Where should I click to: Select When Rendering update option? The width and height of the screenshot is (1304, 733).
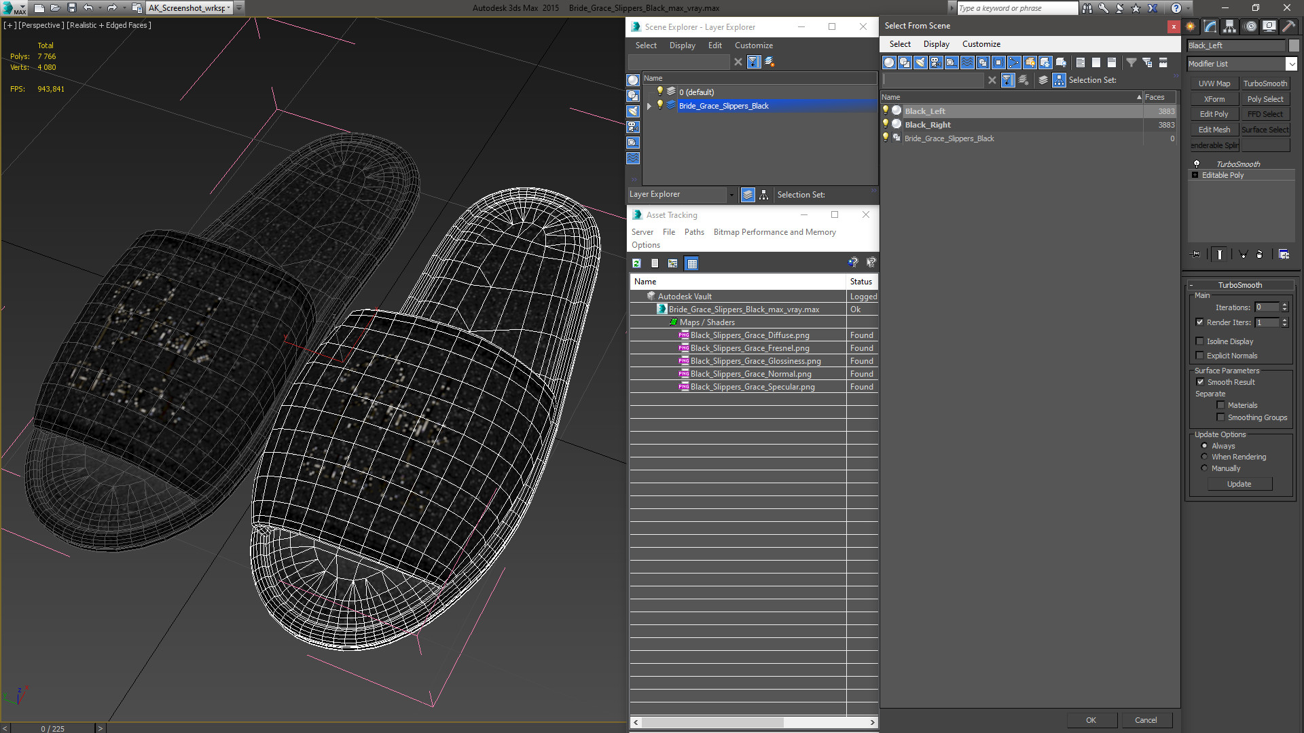1204,457
